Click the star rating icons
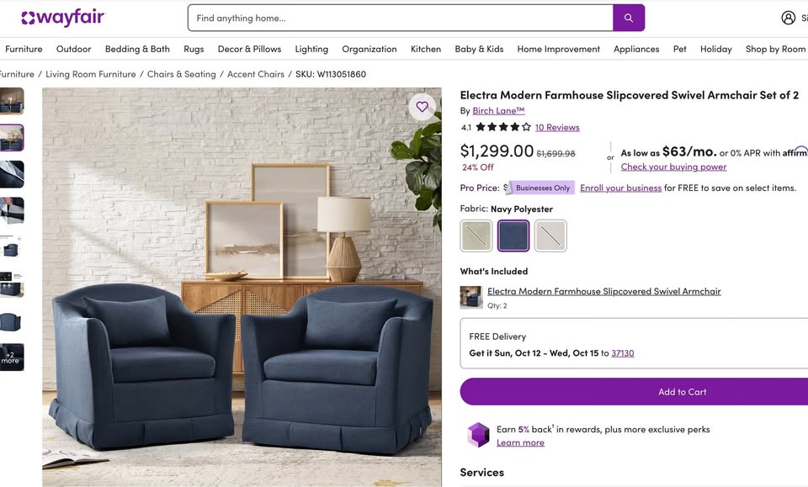The width and height of the screenshot is (808, 487). coord(503,127)
